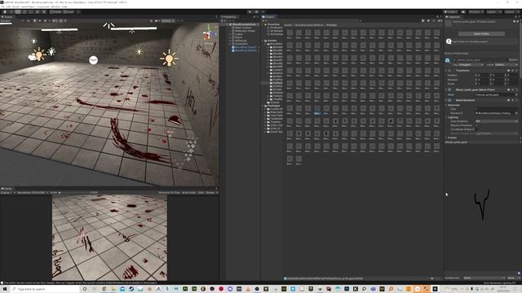
Task: Toggle Maximize On Play in Game view
Action: coord(169,192)
